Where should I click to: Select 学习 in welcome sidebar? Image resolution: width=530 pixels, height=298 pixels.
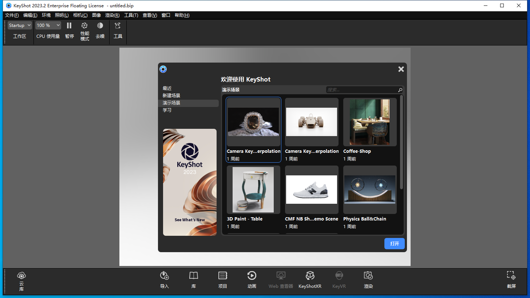pyautogui.click(x=167, y=110)
